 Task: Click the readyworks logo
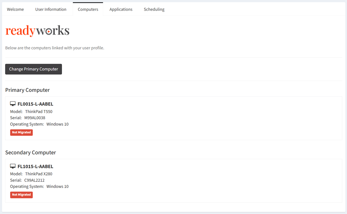(x=37, y=31)
